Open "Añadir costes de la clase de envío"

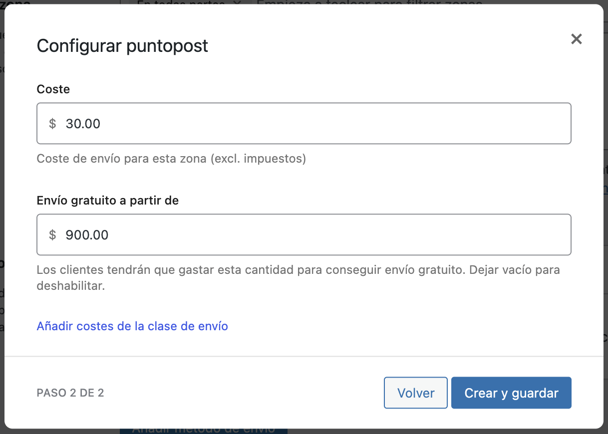pos(132,326)
